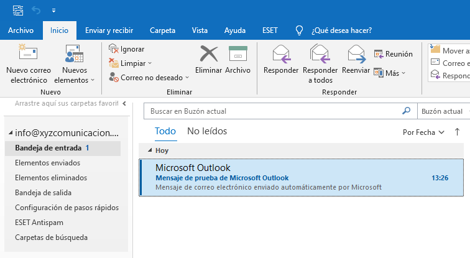Image resolution: width=470 pixels, height=258 pixels.
Task: Reverse sort order with the up arrow
Action: (x=457, y=132)
